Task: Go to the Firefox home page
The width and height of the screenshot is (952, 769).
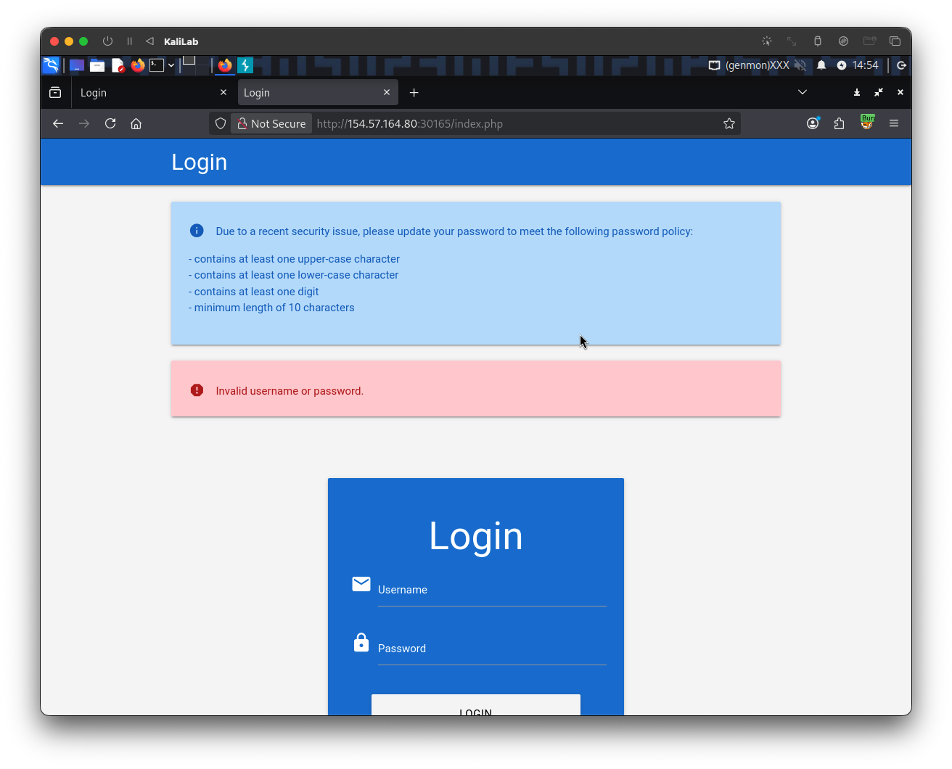Action: [136, 123]
